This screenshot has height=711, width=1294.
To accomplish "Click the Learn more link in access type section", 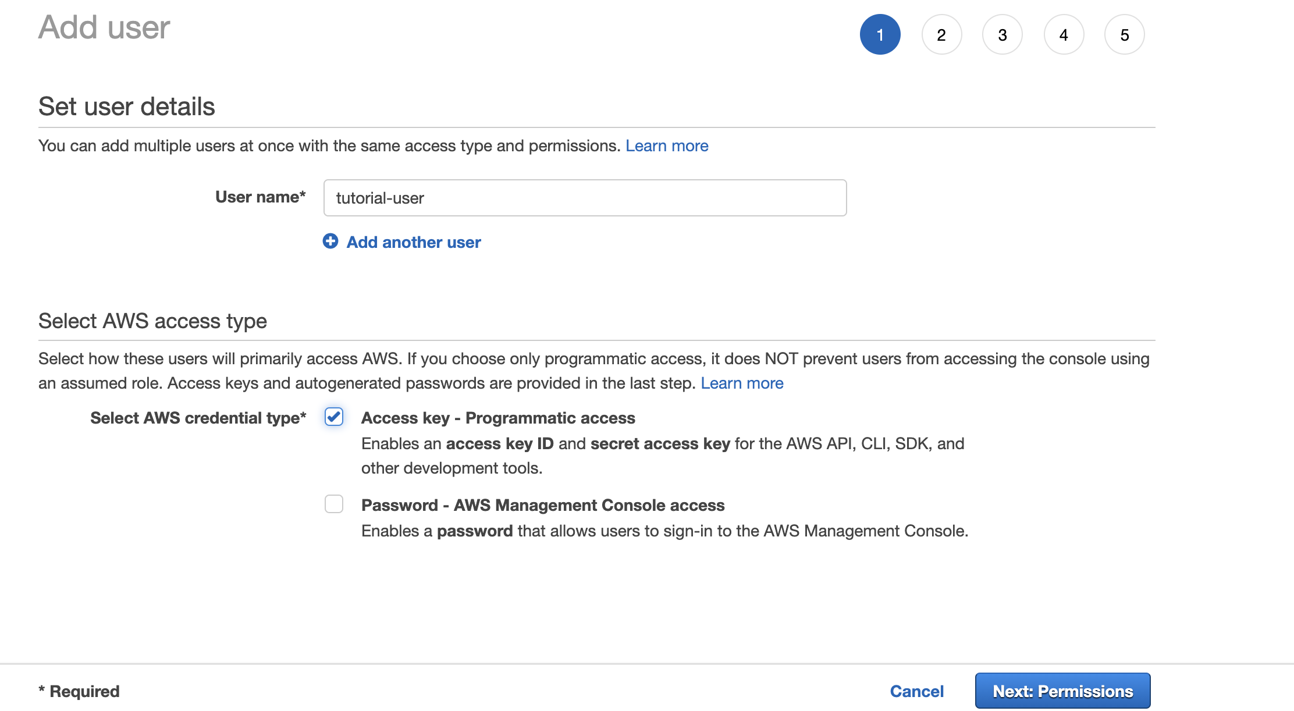I will [742, 383].
